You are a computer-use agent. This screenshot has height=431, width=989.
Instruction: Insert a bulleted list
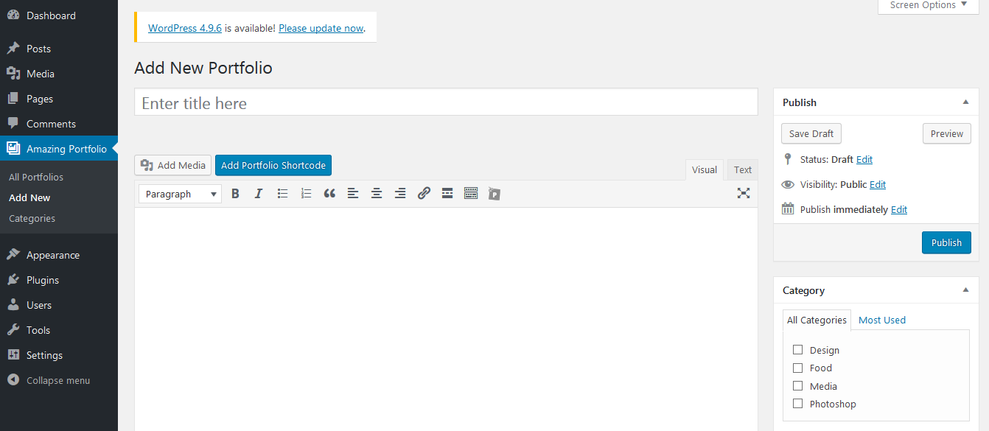pos(282,194)
